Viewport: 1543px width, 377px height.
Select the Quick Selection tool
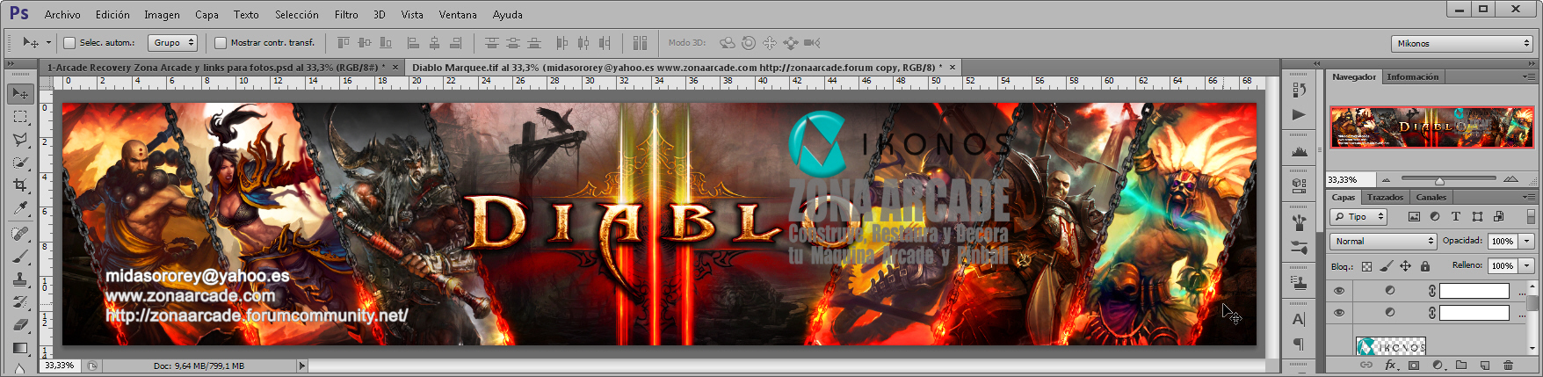point(19,162)
